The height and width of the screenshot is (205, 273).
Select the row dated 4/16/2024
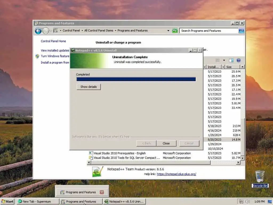point(222,130)
